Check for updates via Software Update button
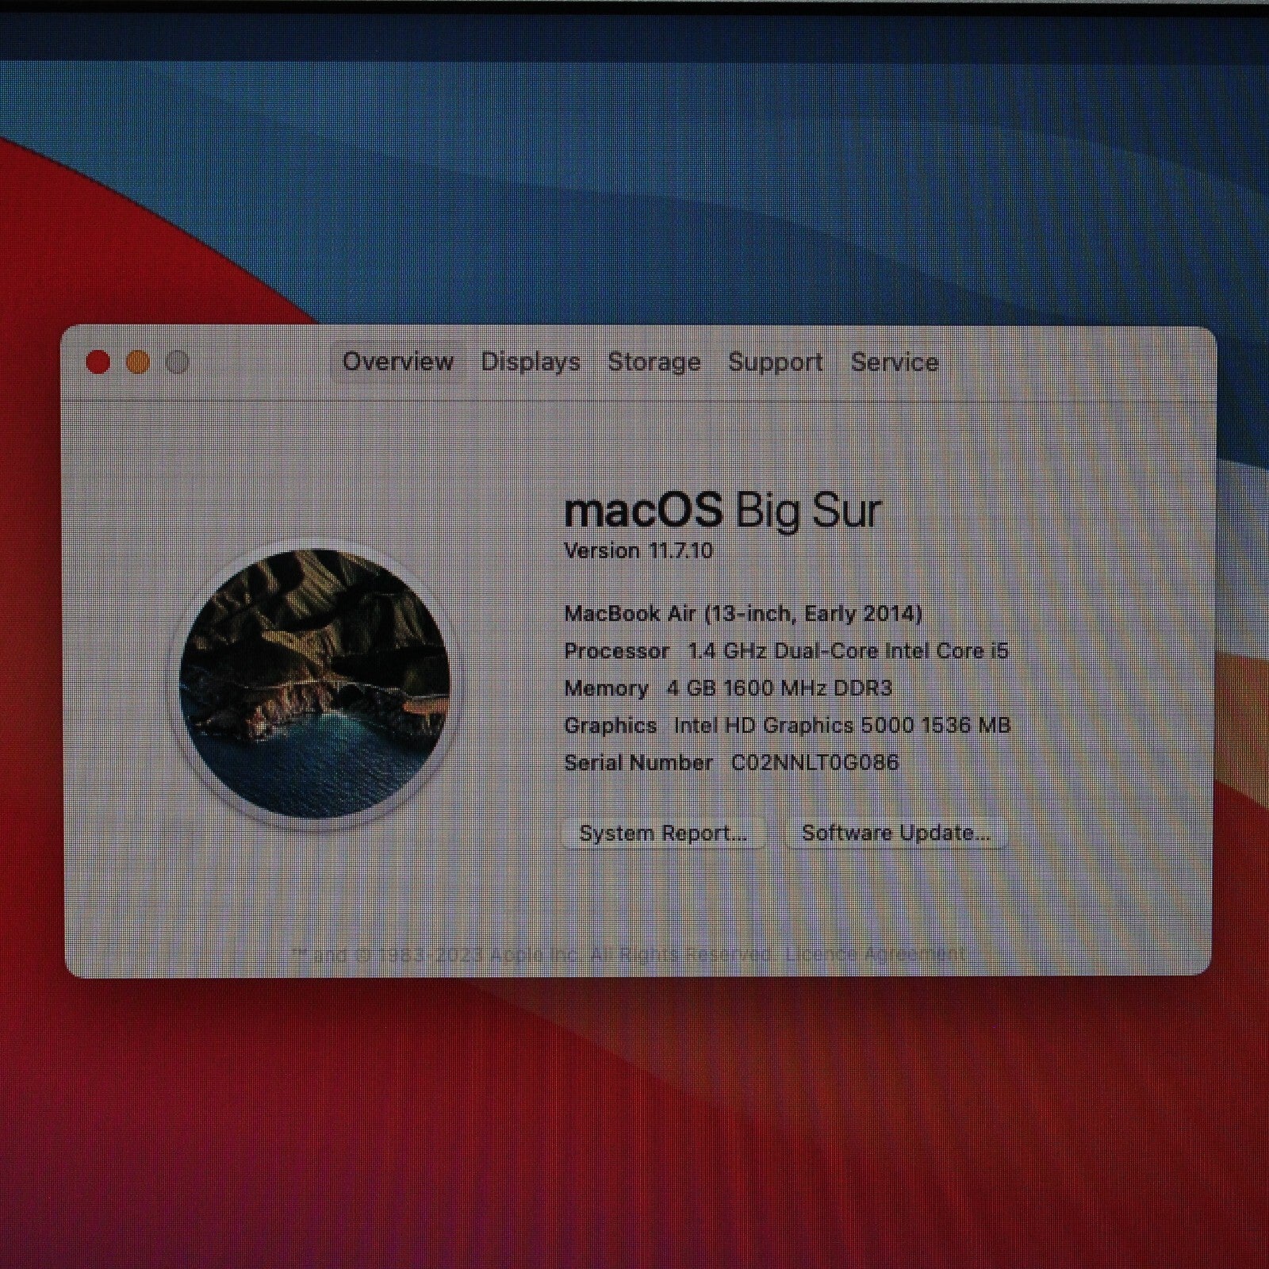This screenshot has height=1269, width=1269. pos(895,834)
